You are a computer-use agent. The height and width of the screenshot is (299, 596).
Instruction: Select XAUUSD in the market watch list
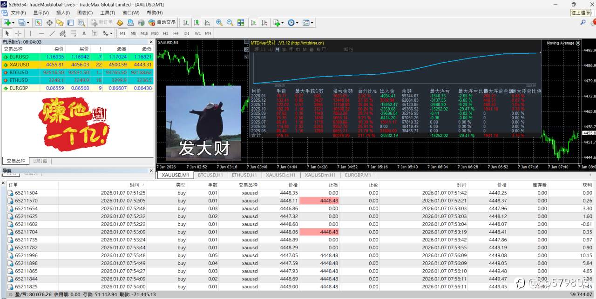click(21, 65)
